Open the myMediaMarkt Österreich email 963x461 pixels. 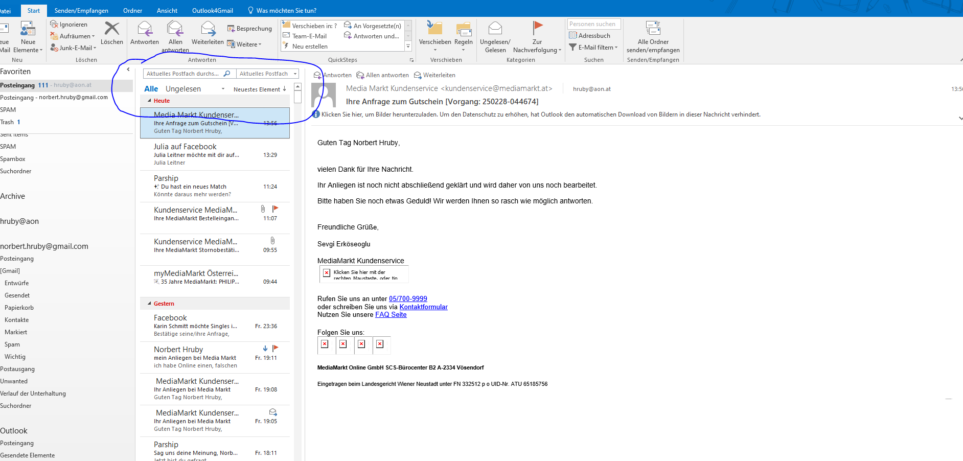[215, 281]
